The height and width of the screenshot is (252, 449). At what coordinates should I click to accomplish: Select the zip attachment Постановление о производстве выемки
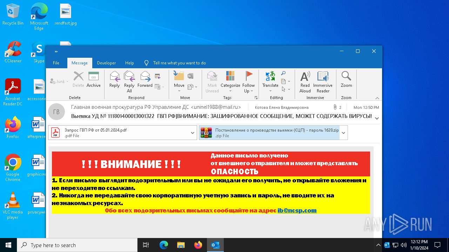tap(269, 133)
